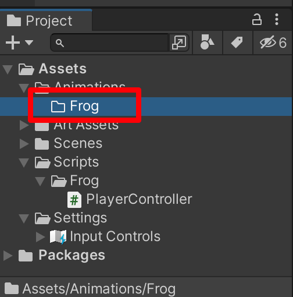The height and width of the screenshot is (297, 293).
Task: Select the Input Controls asset icon
Action: [x=58, y=237]
